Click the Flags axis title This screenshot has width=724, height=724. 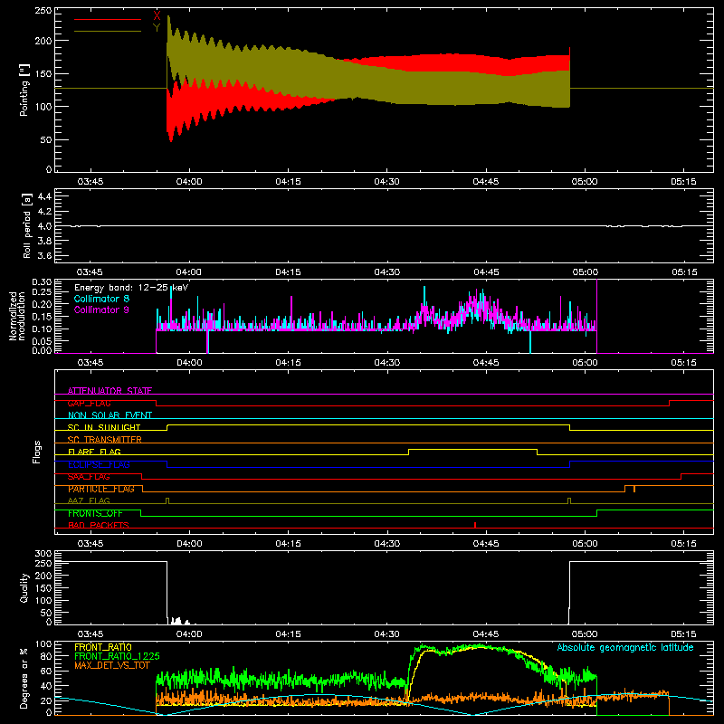pyautogui.click(x=37, y=452)
